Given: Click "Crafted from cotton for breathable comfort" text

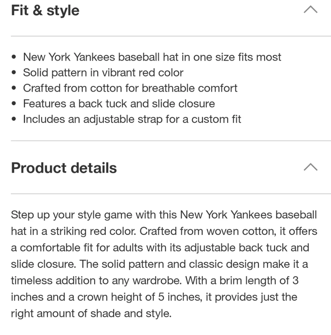Looking at the screenshot, I should pyautogui.click(x=130, y=88).
